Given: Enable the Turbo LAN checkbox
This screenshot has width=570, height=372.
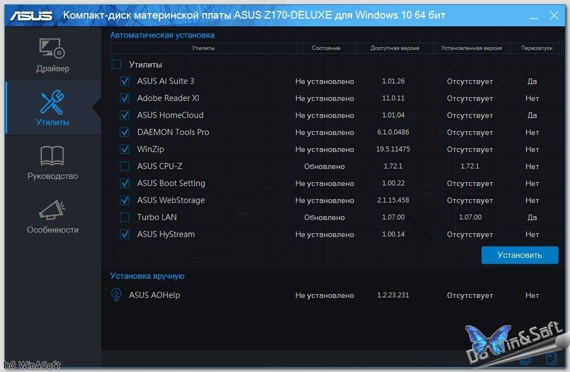Looking at the screenshot, I should pos(125,217).
